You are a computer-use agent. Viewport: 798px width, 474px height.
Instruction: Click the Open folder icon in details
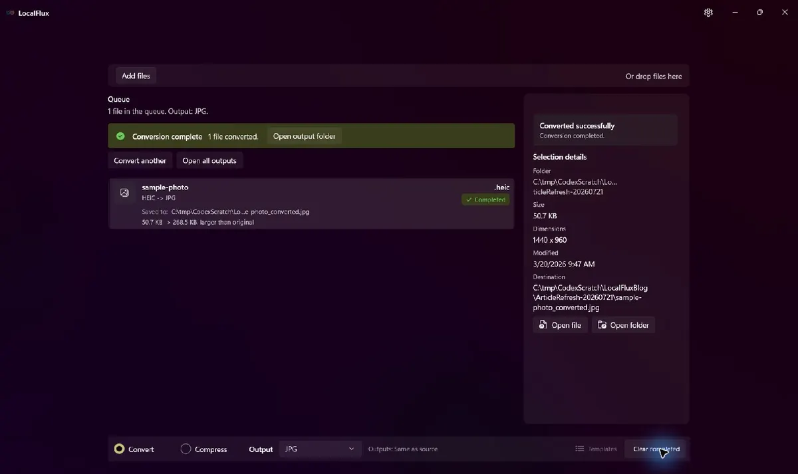point(602,325)
